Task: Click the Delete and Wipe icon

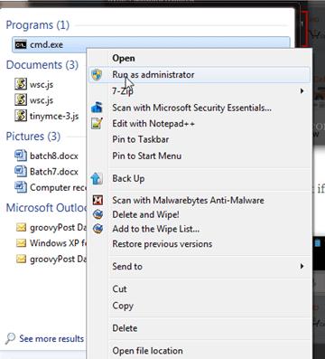Action: [97, 214]
